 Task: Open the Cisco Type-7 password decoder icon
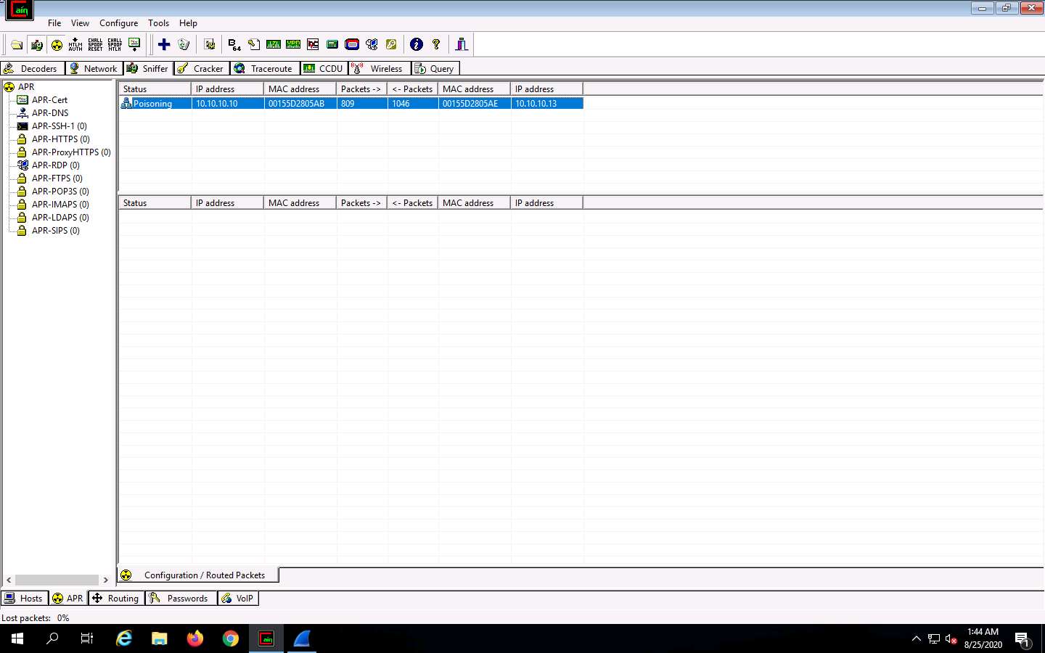pos(274,45)
